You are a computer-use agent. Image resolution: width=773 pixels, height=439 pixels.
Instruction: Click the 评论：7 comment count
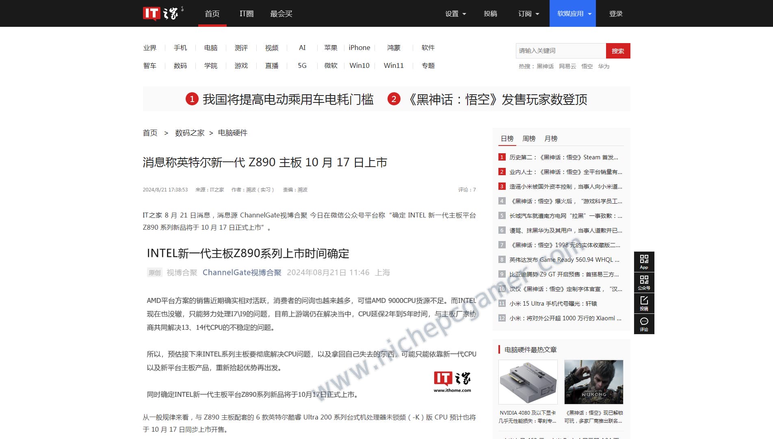[x=467, y=190]
